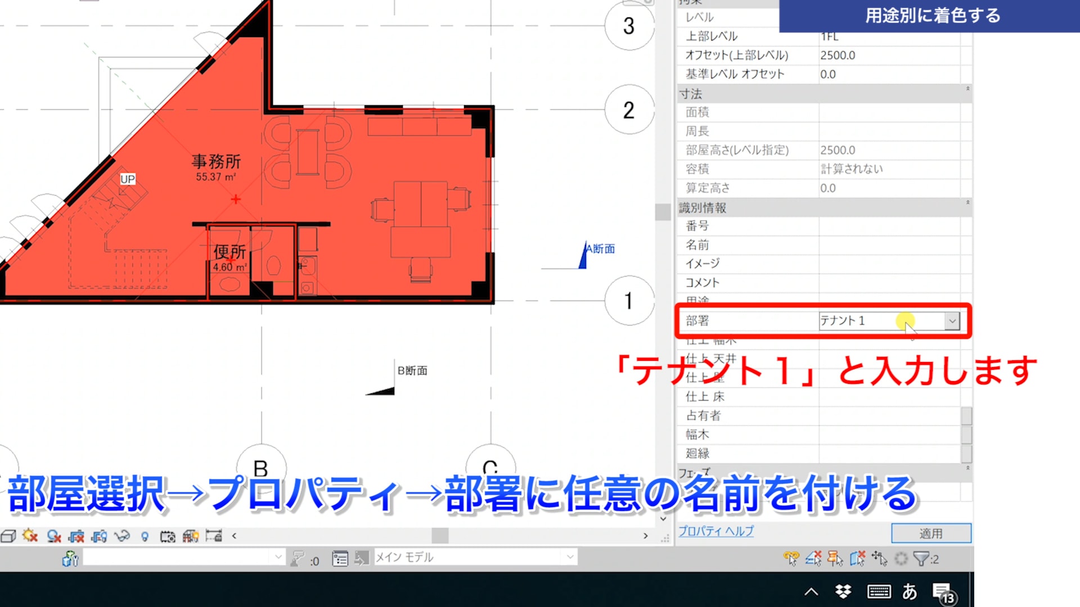Click the 適用 apply button

click(931, 533)
